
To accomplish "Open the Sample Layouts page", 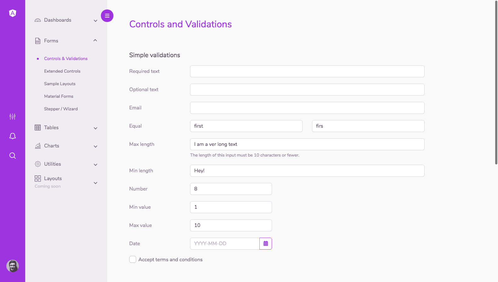I will [x=60, y=84].
